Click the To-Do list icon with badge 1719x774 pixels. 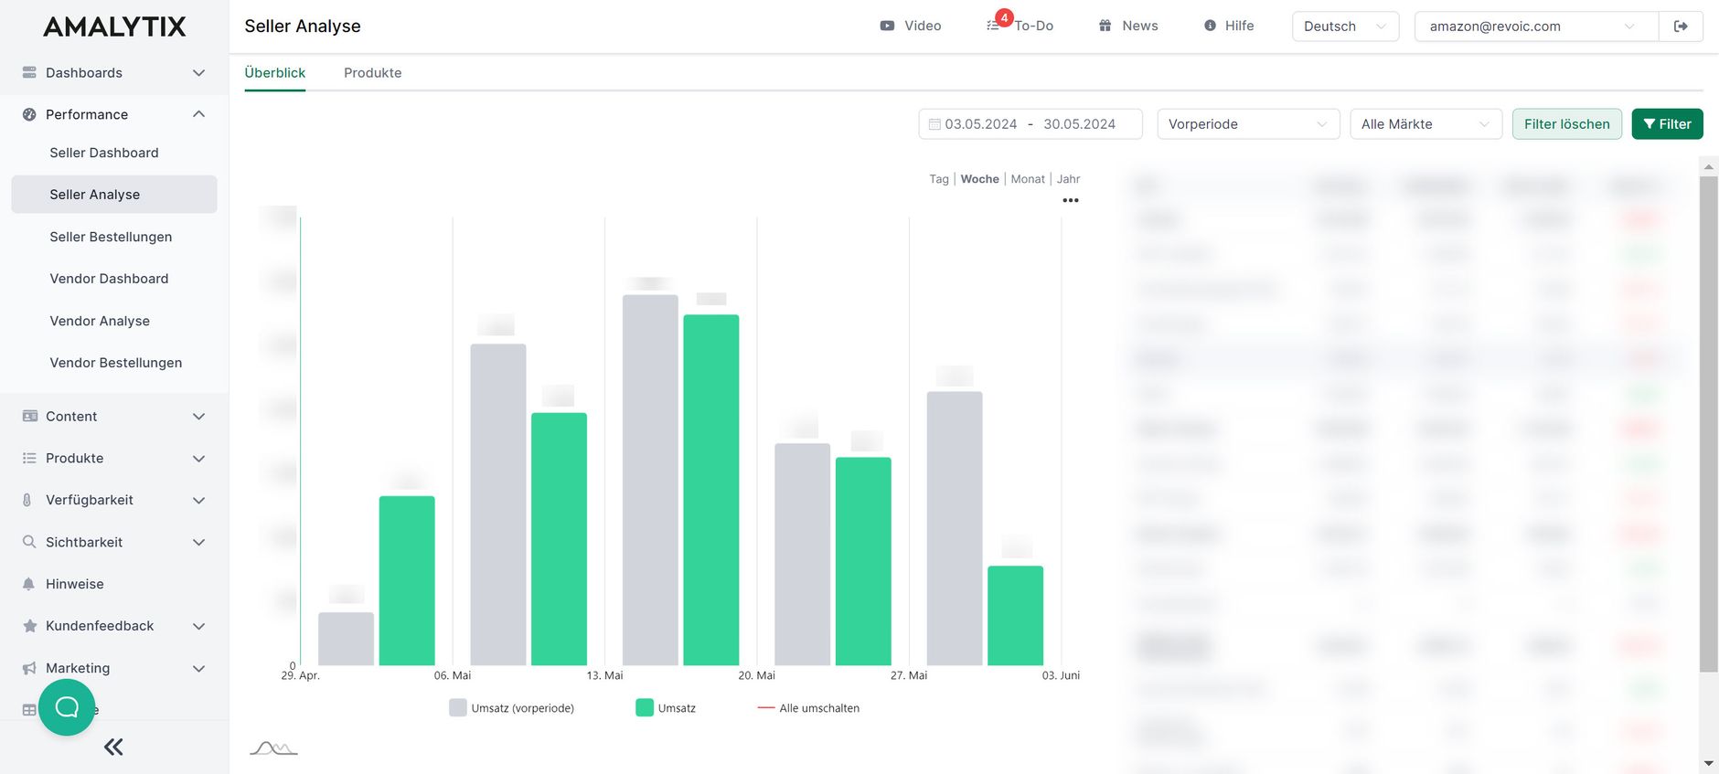coord(993,26)
